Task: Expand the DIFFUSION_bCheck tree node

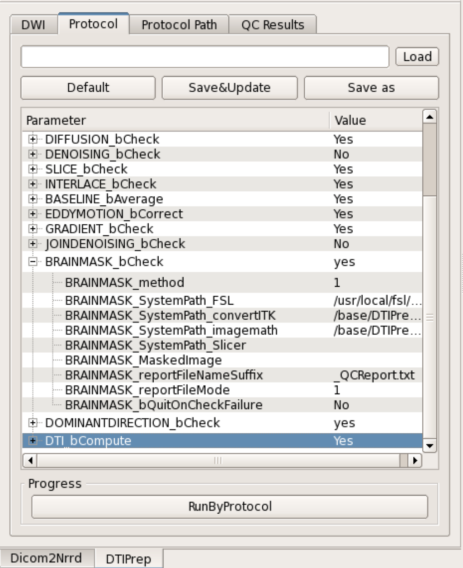Action: click(x=33, y=139)
